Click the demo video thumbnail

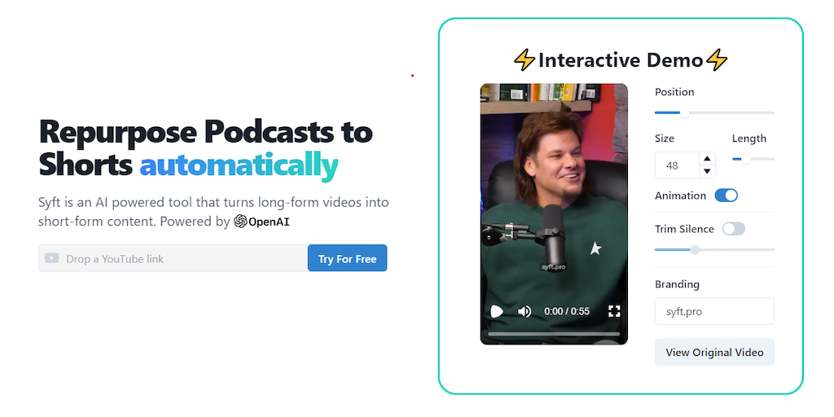pyautogui.click(x=554, y=214)
